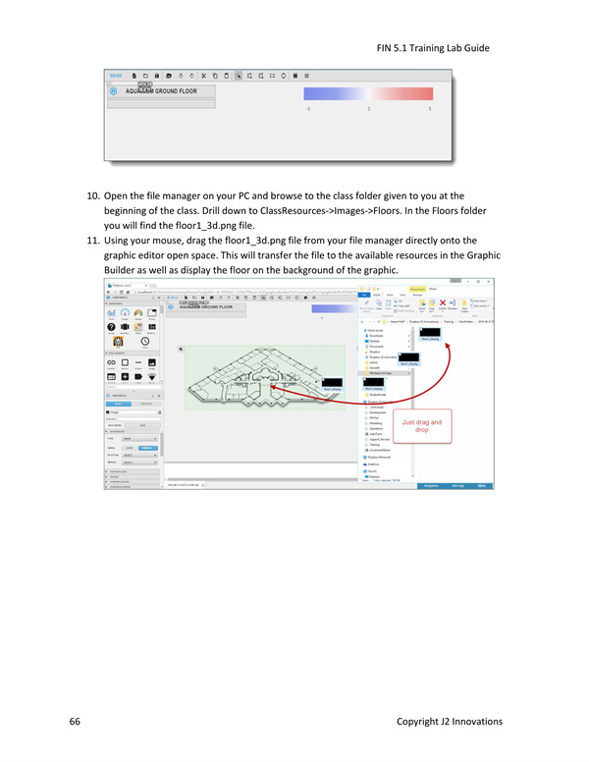Click the Paste clipboard icon in the first figure's toolbar

227,76
